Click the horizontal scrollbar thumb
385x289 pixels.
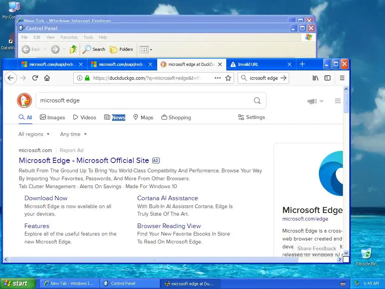(154, 260)
